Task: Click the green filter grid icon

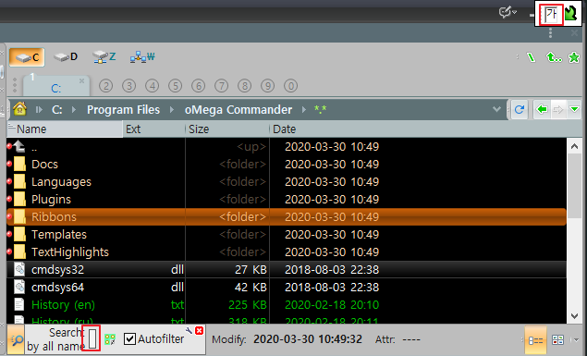Action: click(x=110, y=339)
